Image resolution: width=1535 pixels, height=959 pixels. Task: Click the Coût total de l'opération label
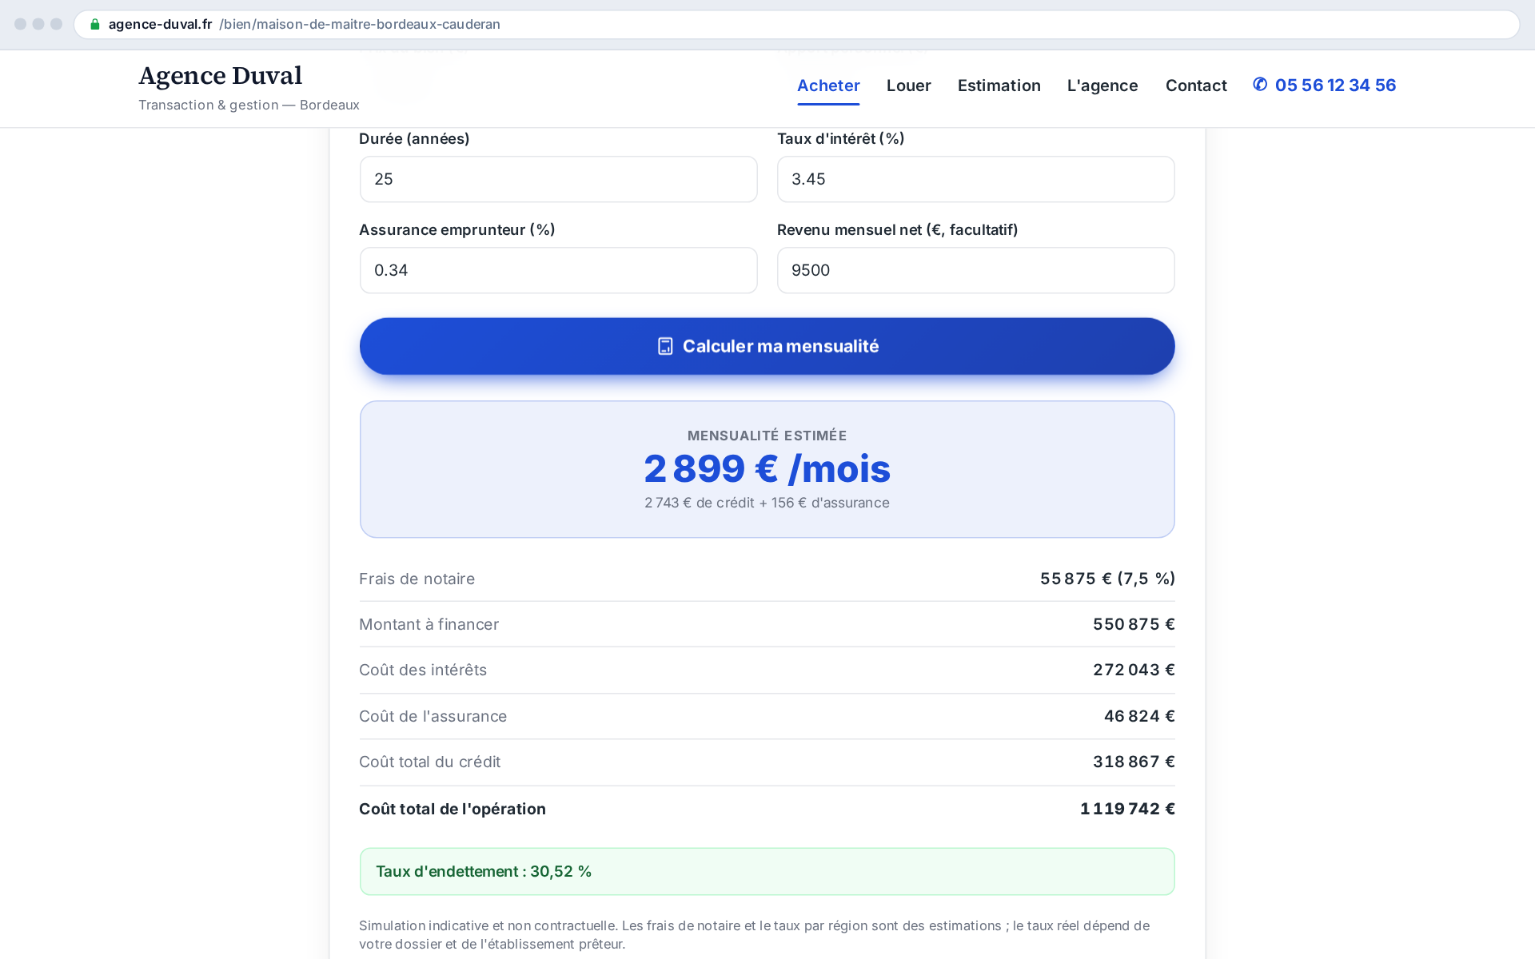coord(453,809)
